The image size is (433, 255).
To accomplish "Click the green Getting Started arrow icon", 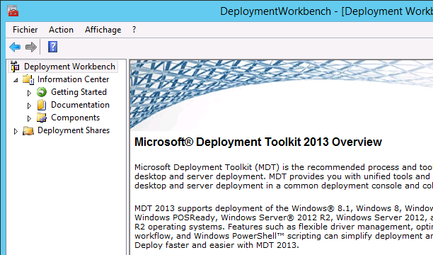I will click(42, 92).
